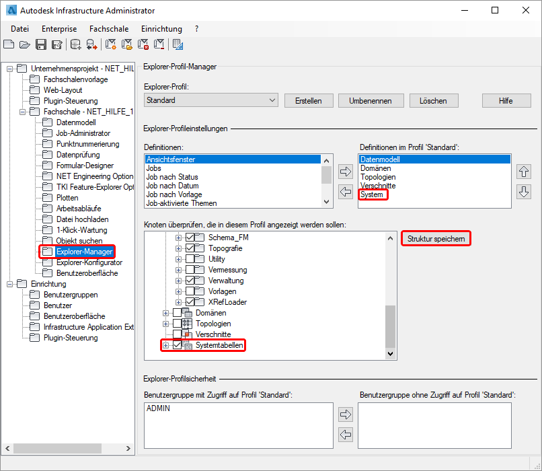Click folder icon beside Plotten
This screenshot has width=542, height=471.
point(47,197)
